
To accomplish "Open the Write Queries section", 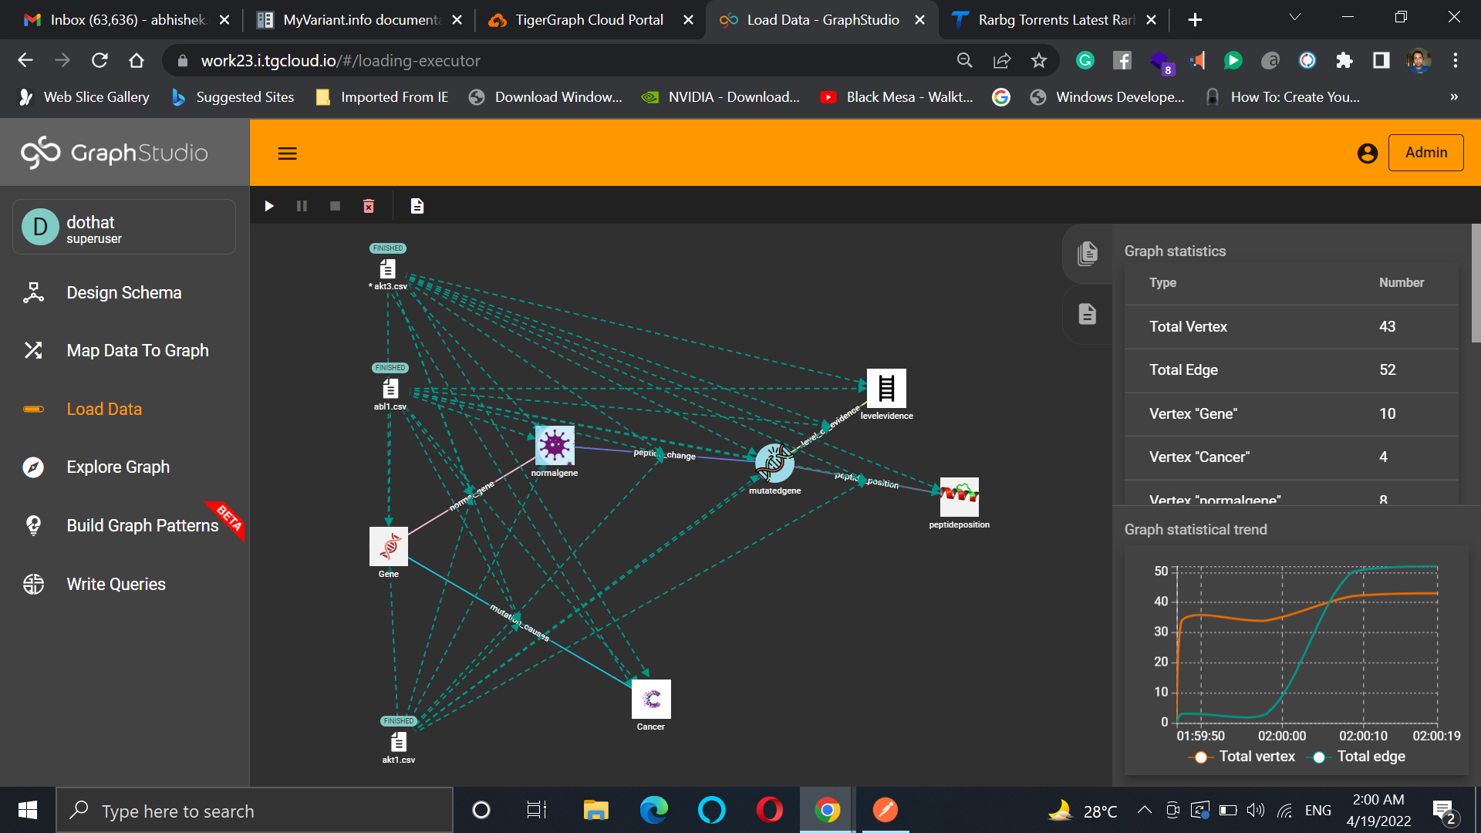I will 116,585.
